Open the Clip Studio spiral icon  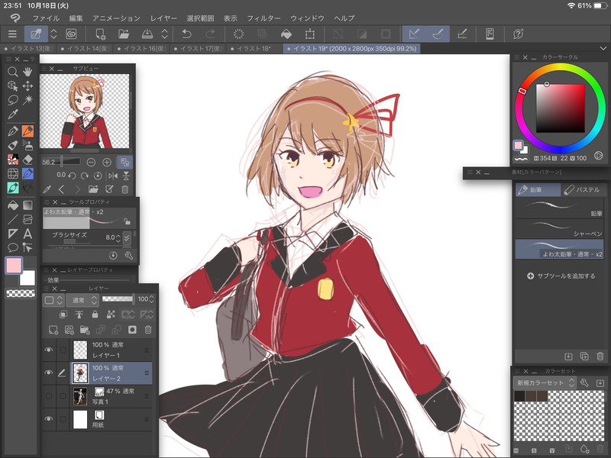(71, 34)
